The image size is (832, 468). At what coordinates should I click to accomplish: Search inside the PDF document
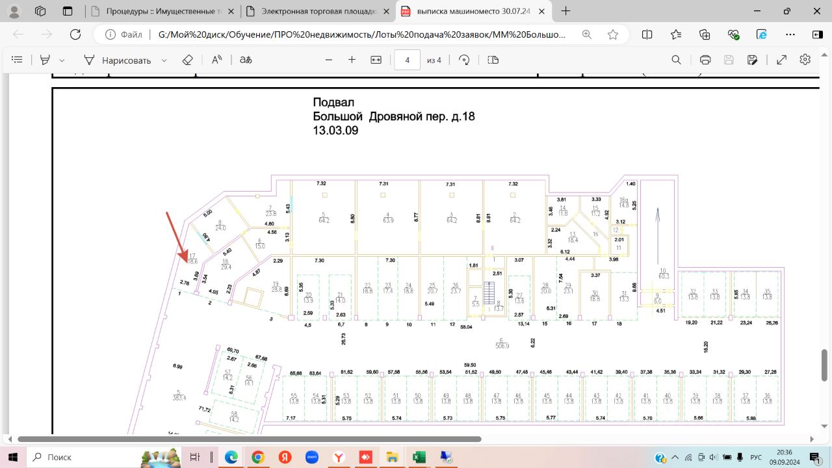[x=676, y=60]
